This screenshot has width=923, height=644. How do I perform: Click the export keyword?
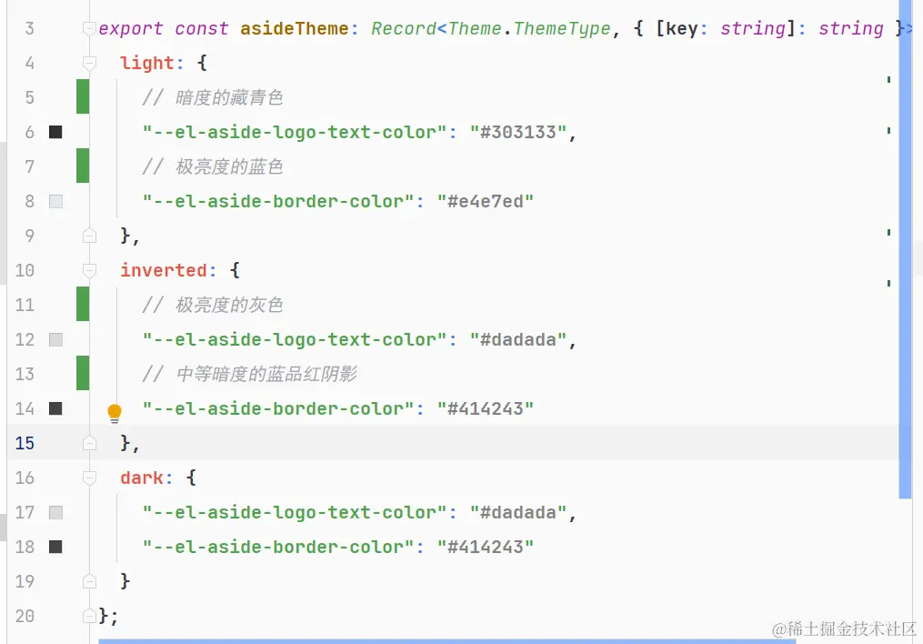point(131,29)
